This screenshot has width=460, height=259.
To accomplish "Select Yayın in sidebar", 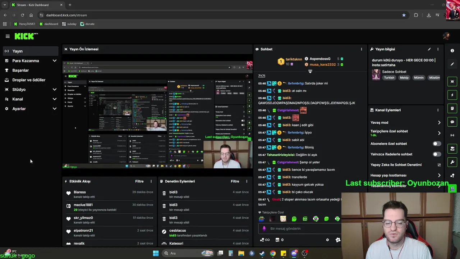I will 31,51.
